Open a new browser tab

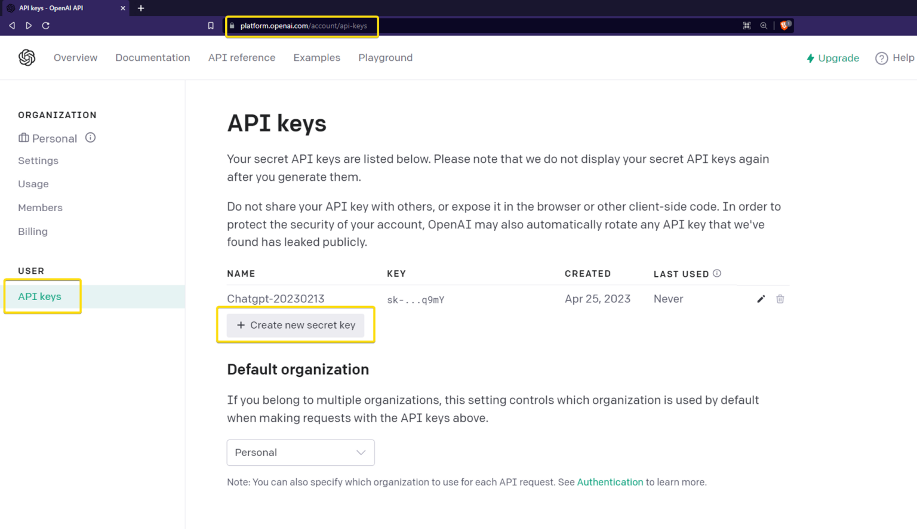pyautogui.click(x=141, y=8)
